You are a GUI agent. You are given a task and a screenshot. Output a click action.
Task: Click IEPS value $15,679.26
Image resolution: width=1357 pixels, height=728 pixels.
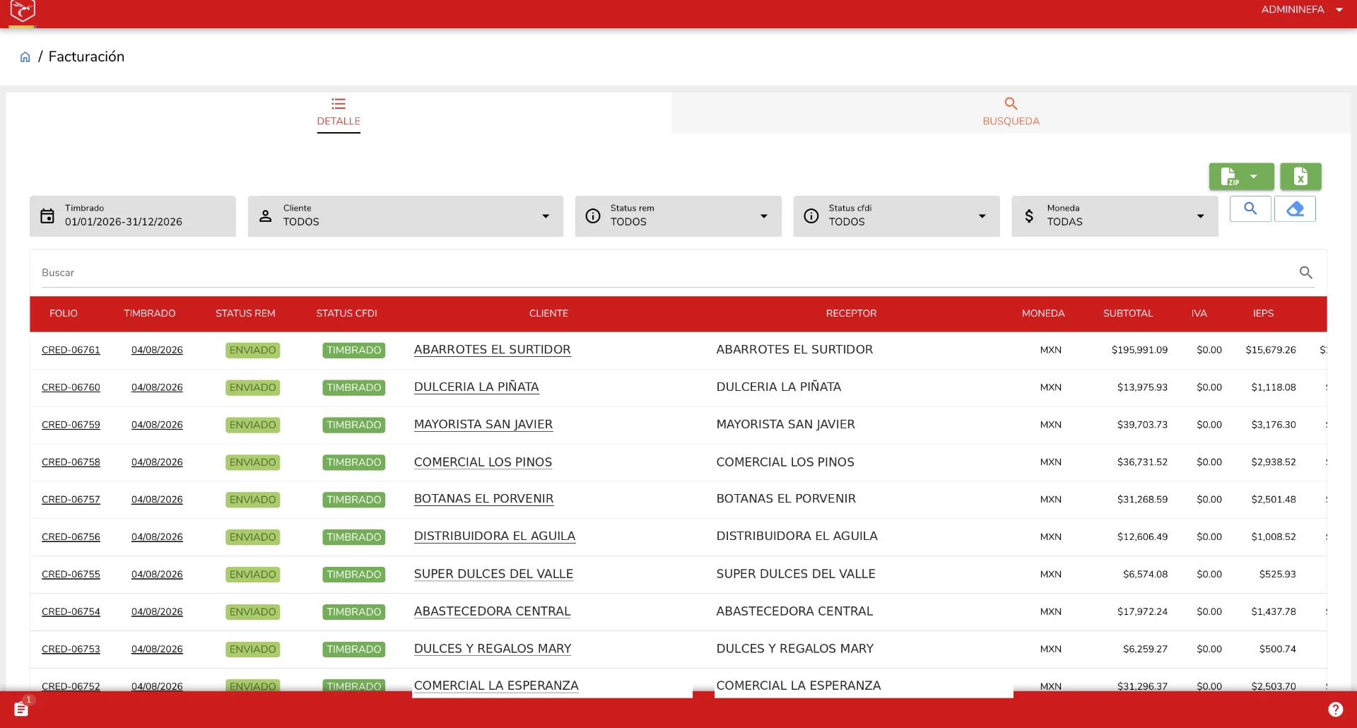1271,351
